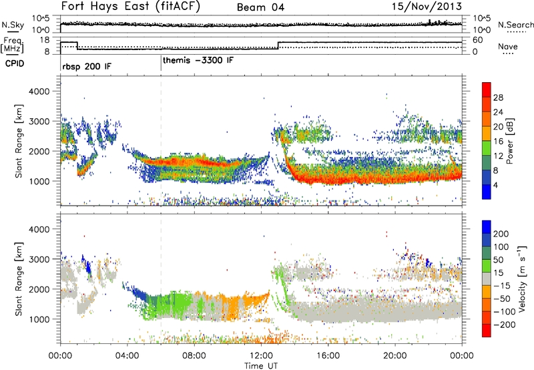The width and height of the screenshot is (534, 370).
Task: Click the 'Freq. [MHz]' label
Action: coord(12,45)
